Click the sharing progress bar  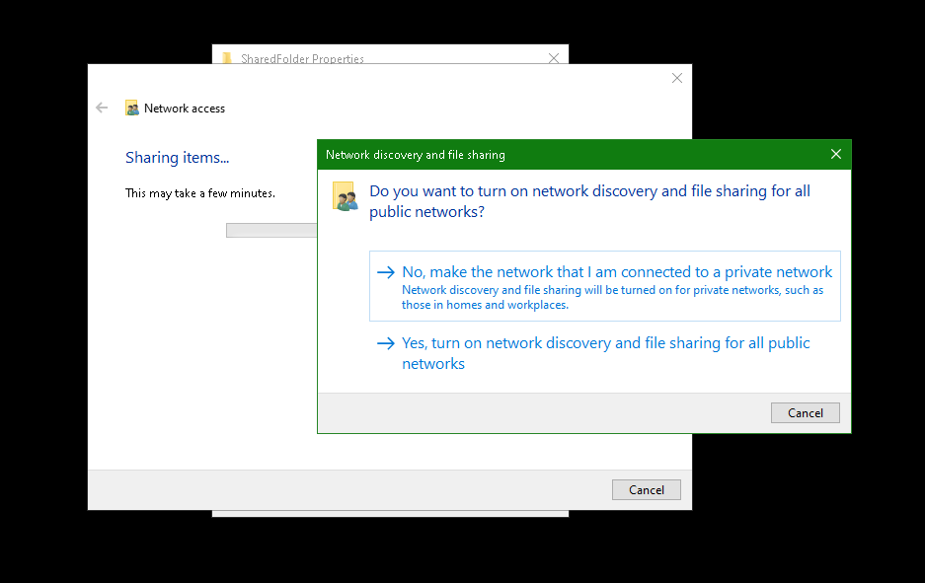coord(271,230)
